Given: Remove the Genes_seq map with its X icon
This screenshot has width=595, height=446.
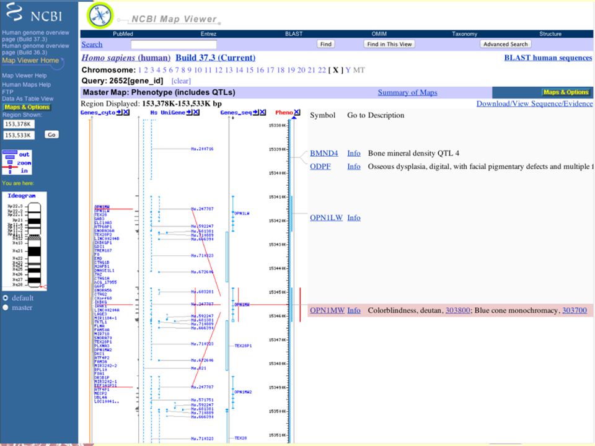Looking at the screenshot, I should [263, 112].
